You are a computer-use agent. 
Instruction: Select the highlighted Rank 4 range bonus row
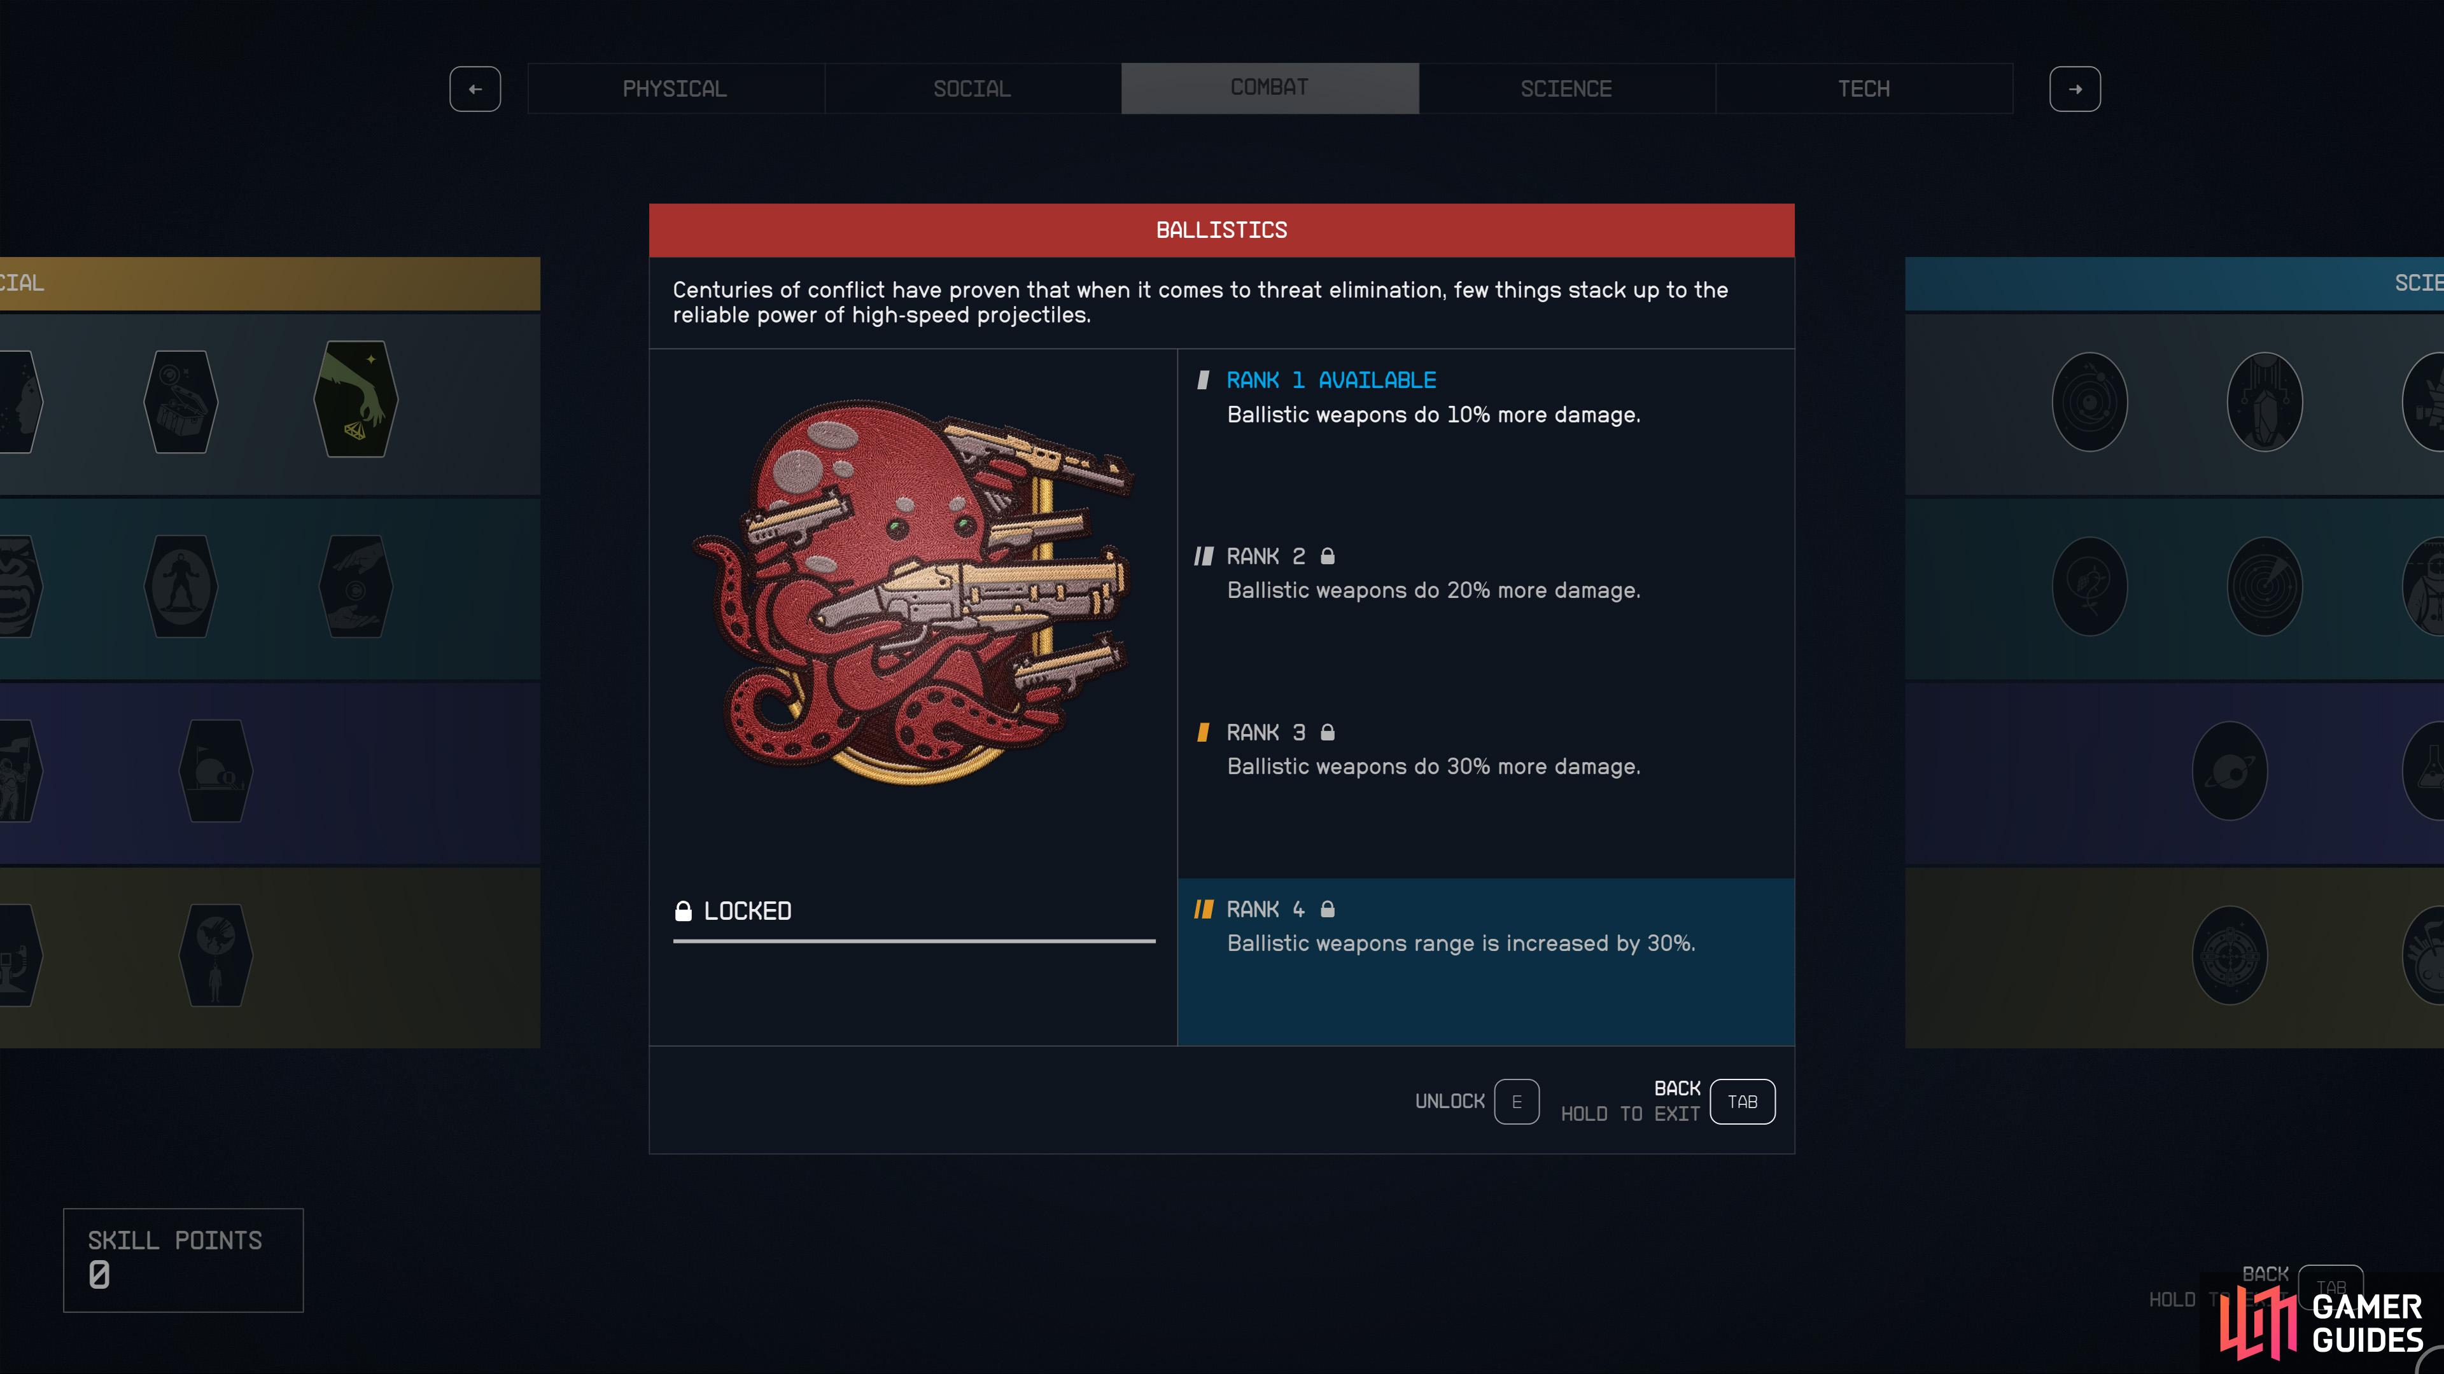[1485, 962]
